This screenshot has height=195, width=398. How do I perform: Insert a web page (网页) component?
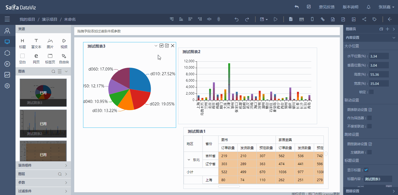click(x=36, y=59)
